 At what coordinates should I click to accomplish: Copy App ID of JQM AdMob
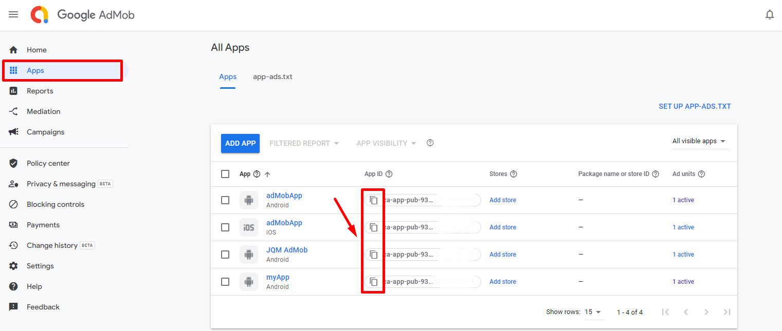point(374,255)
